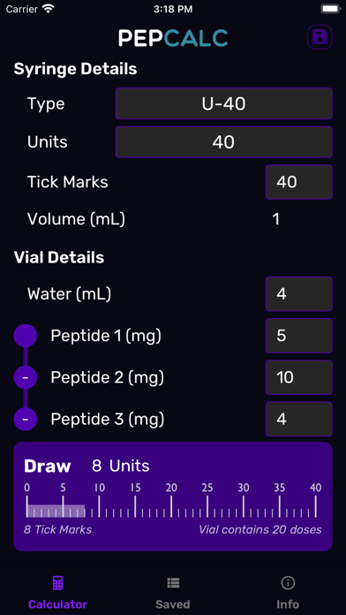Edit the Tick Marks field
This screenshot has height=615, width=346.
pyautogui.click(x=299, y=182)
